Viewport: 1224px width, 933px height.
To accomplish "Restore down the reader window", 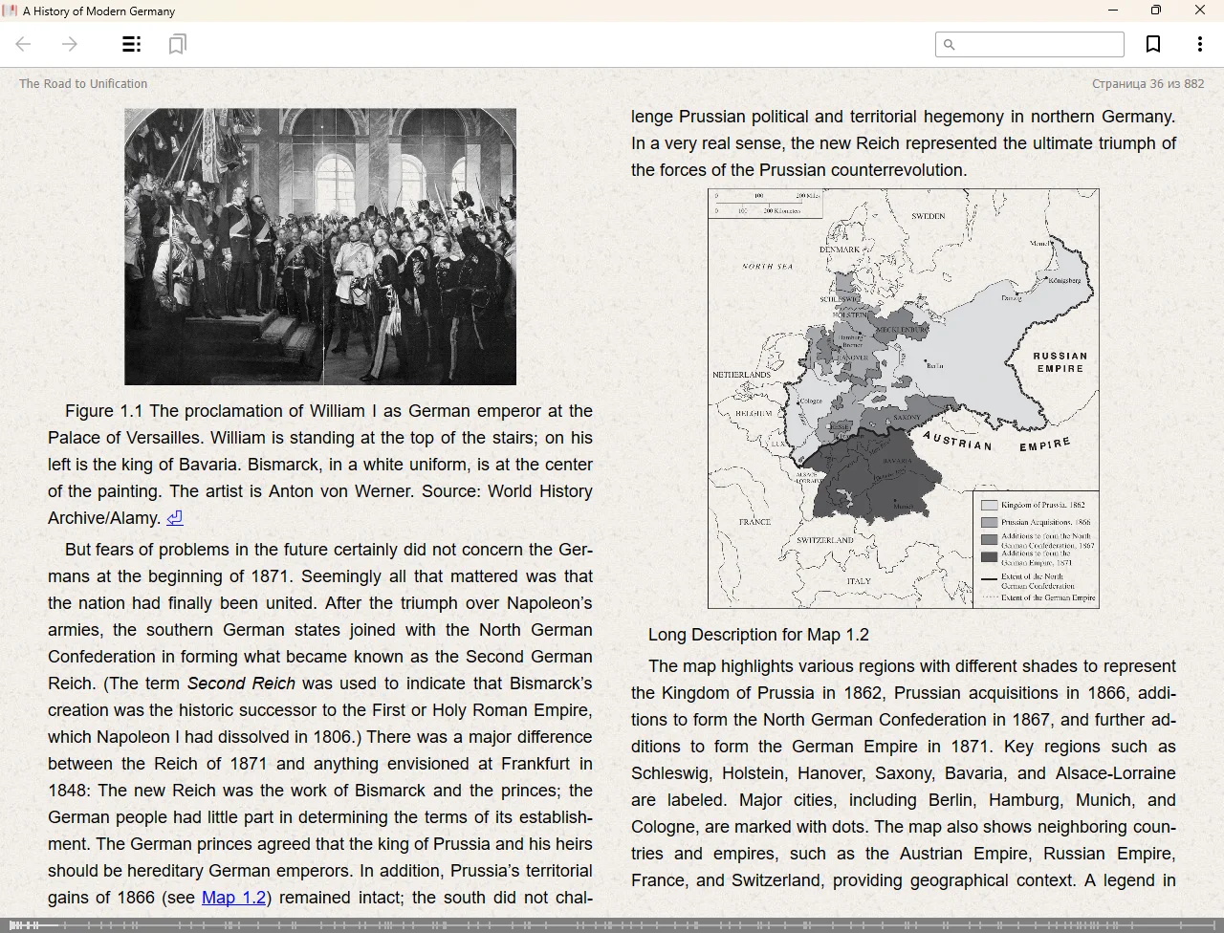I will tap(1156, 11).
